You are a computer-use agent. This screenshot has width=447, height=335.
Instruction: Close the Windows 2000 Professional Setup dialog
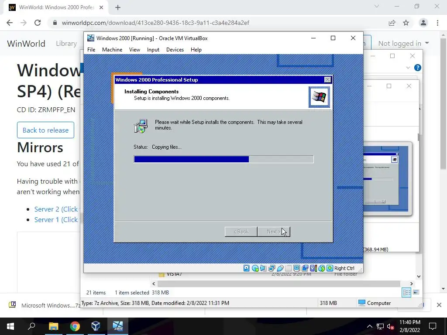coord(328,80)
